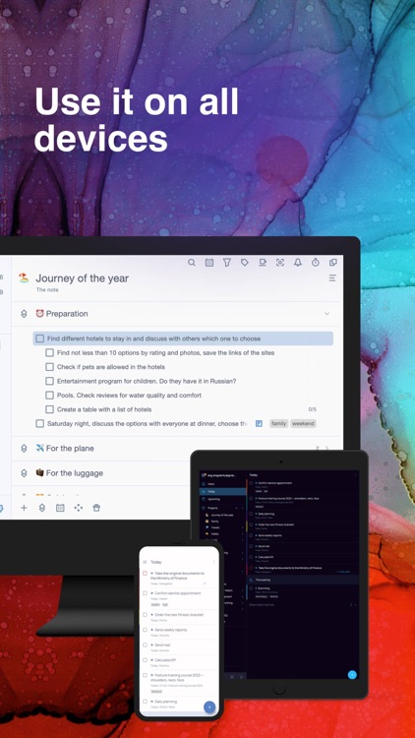
Task: Click 'The note' under project title
Action: click(47, 290)
